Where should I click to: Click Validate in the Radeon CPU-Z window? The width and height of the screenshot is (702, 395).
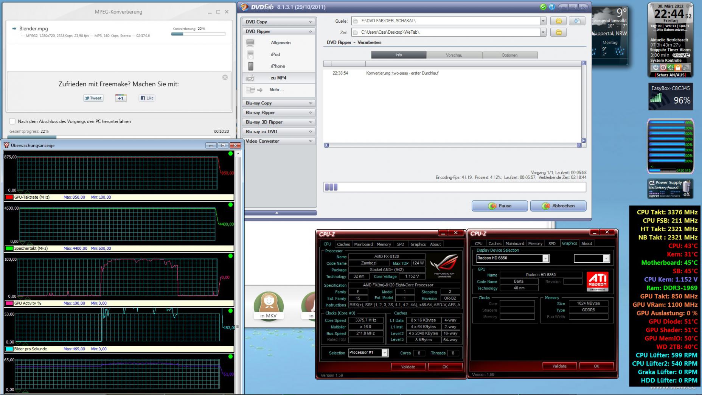point(559,366)
